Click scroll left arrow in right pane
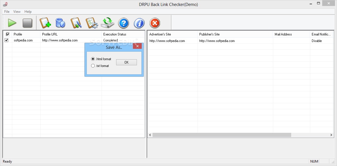337x166 pixels. click(x=150, y=135)
